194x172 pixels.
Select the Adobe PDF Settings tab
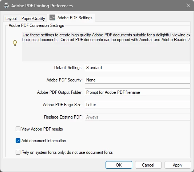(71, 18)
